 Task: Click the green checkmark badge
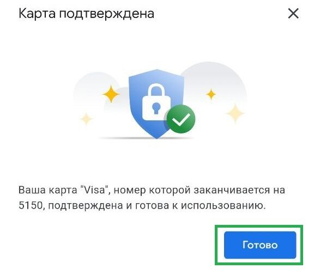181,119
